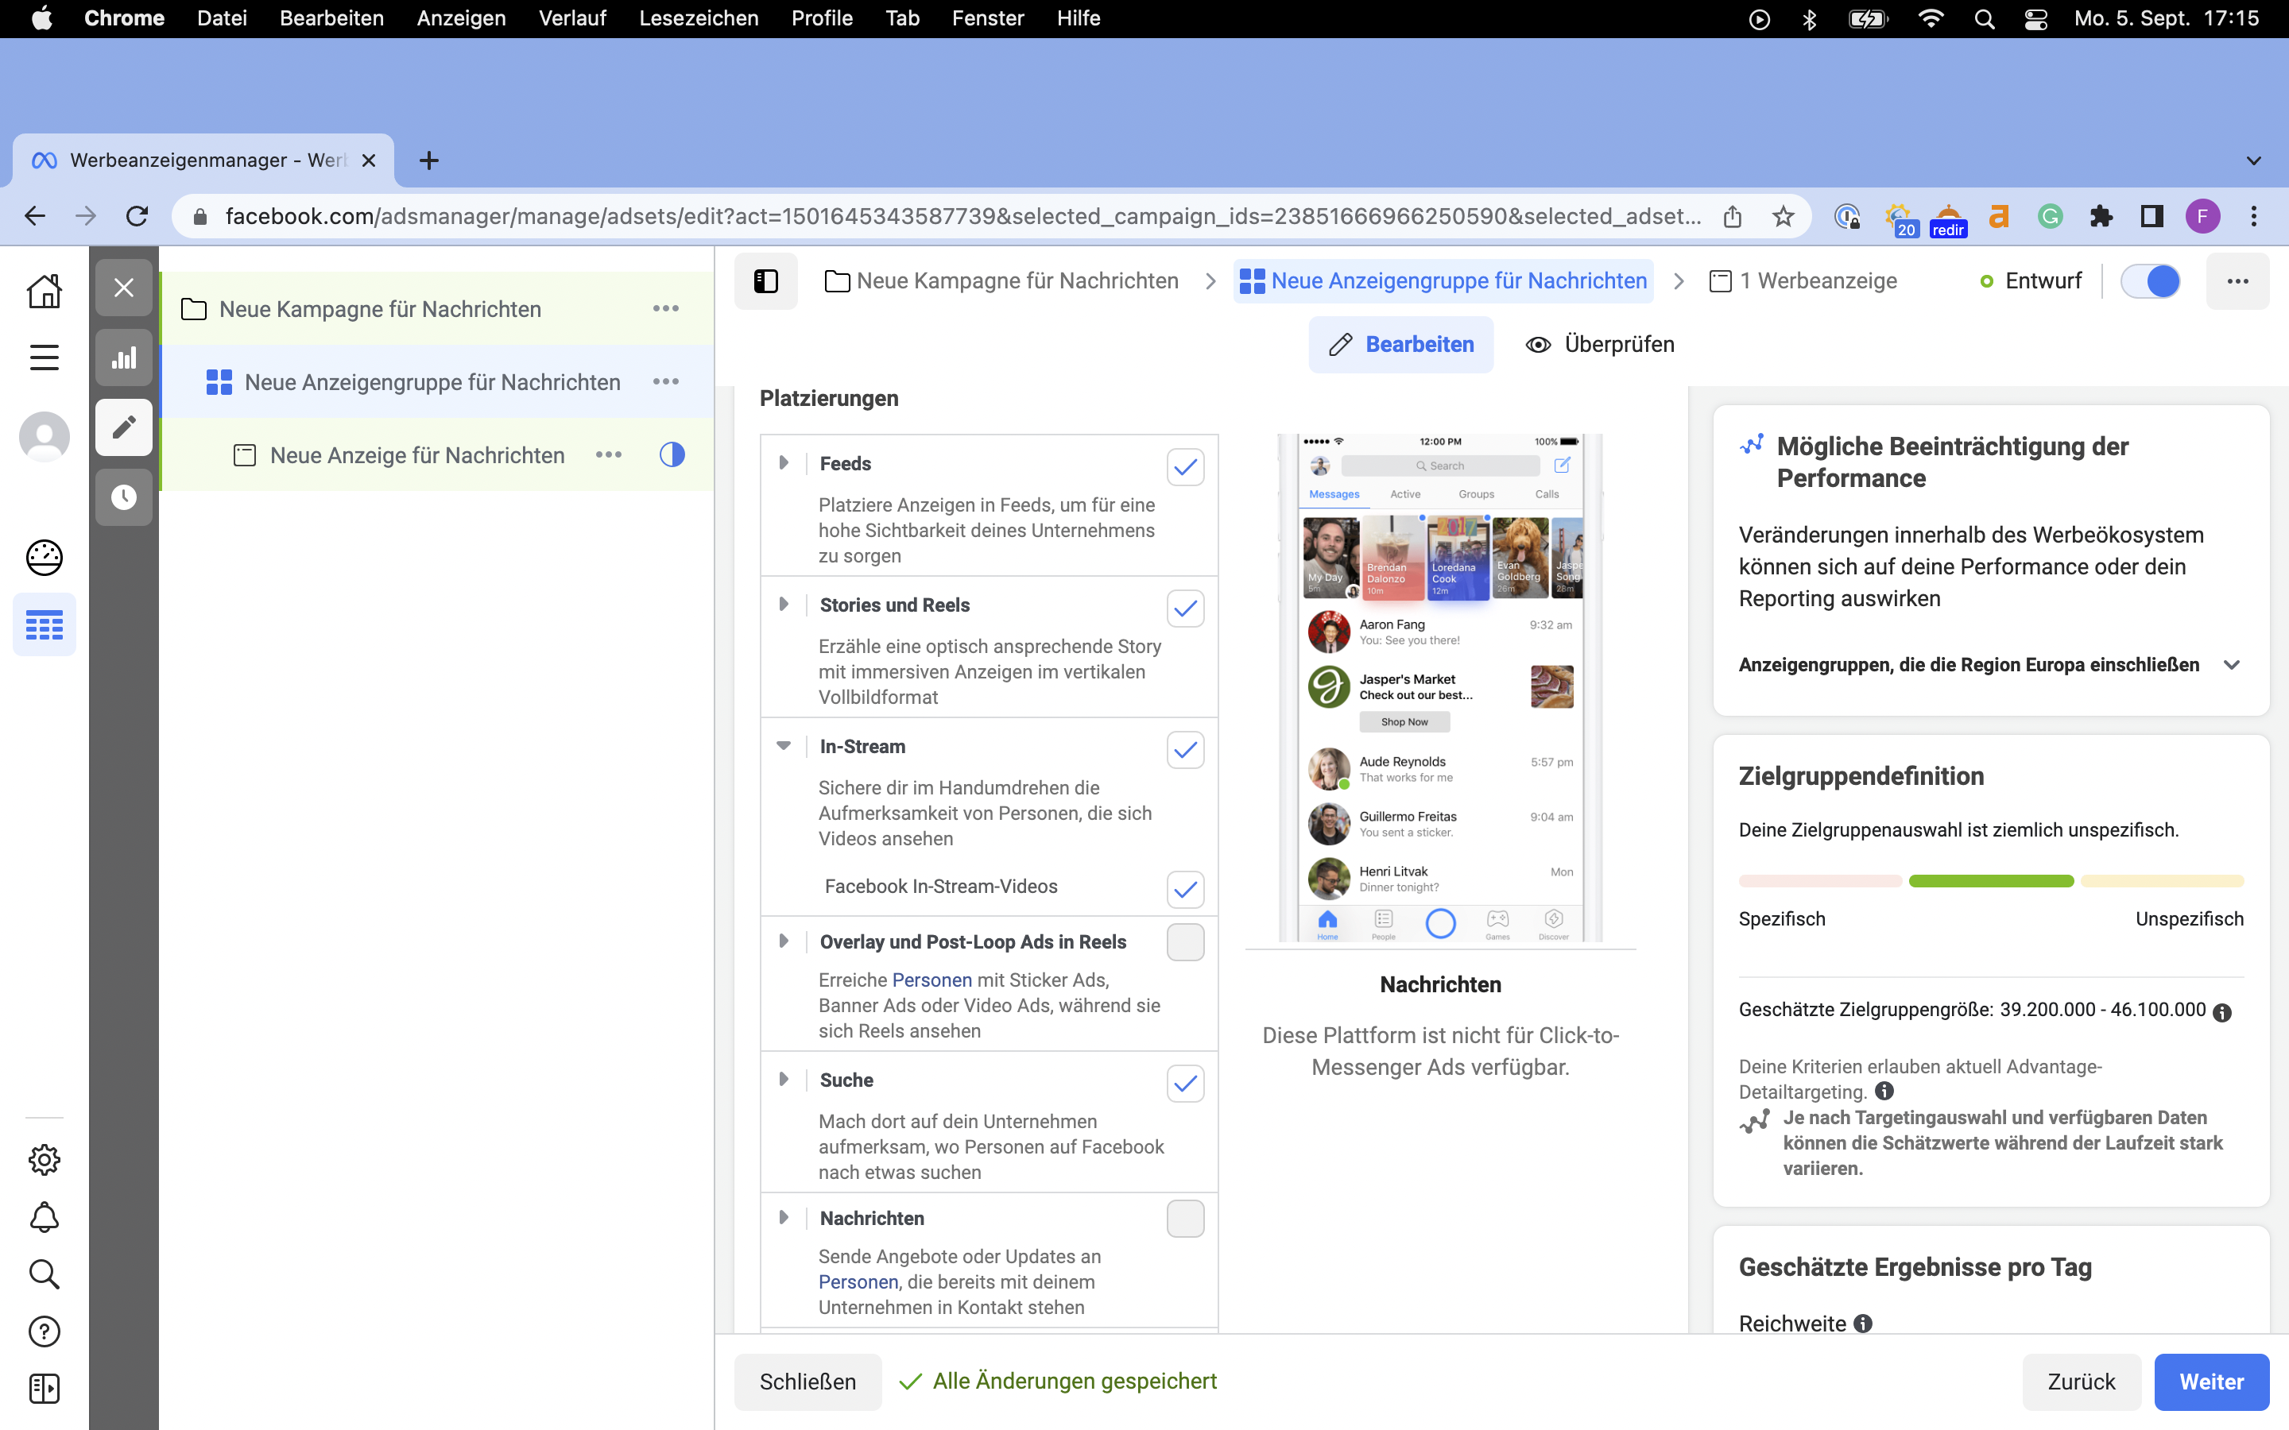Click the green audience specificity gauge bar
Screen dimensions: 2289x1430
(1990, 880)
